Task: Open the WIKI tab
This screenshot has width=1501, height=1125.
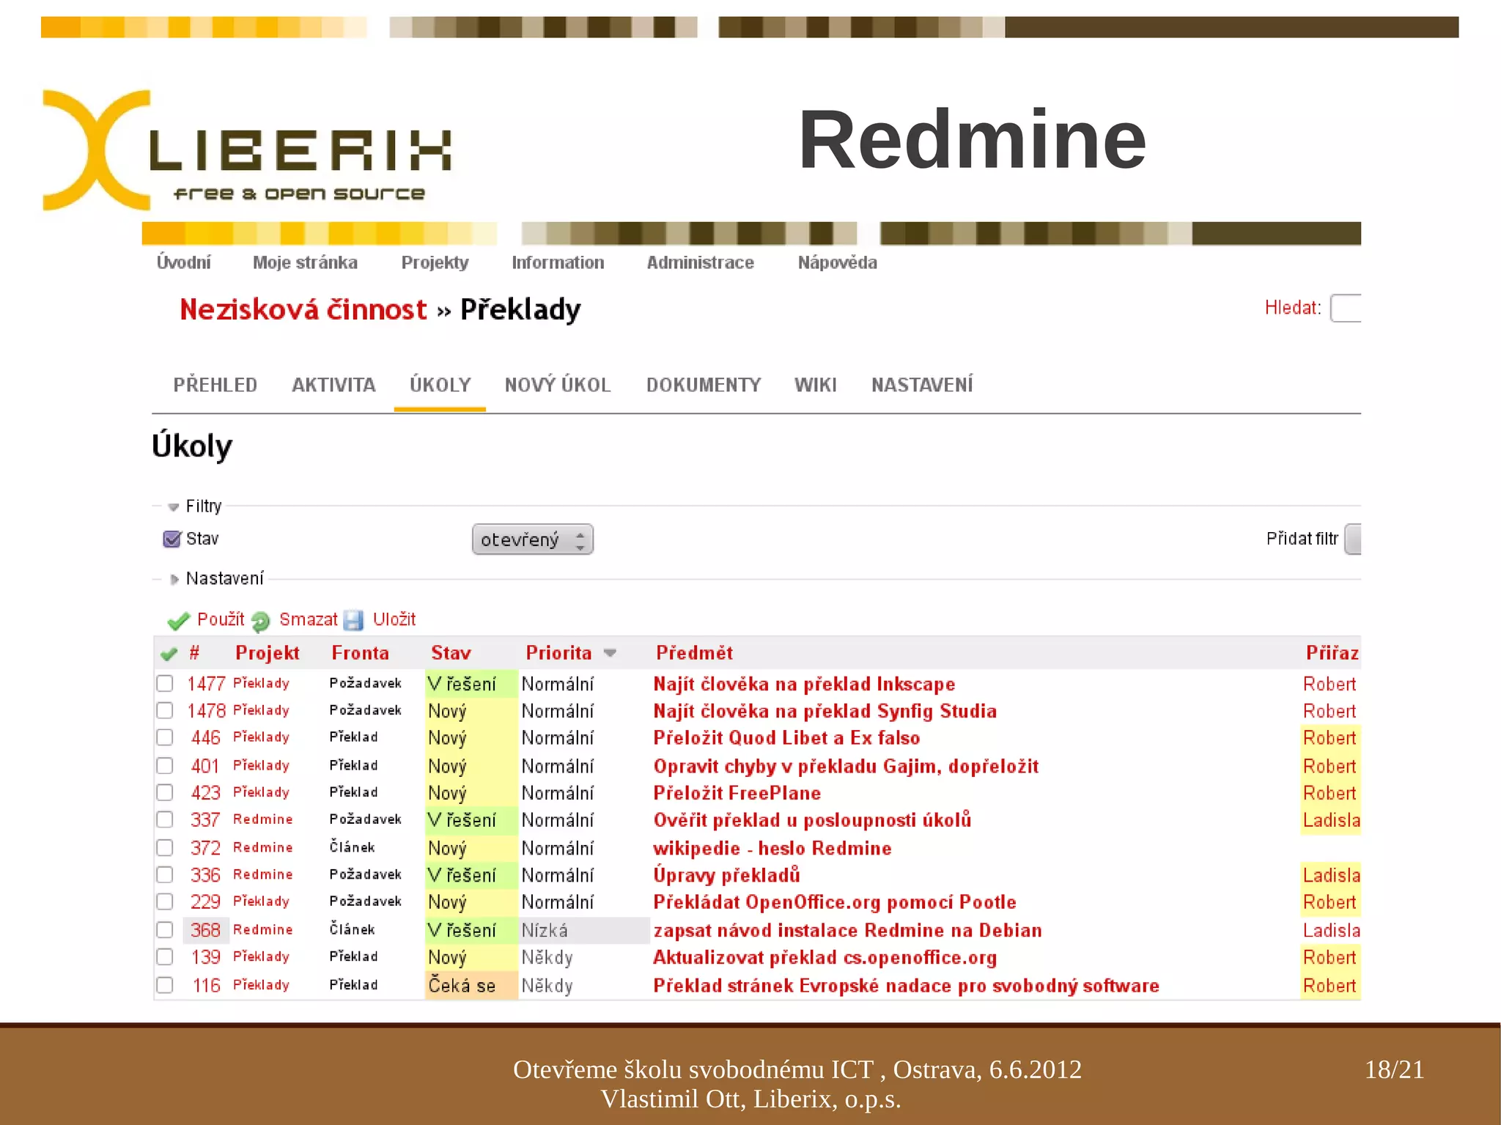Action: click(x=815, y=385)
